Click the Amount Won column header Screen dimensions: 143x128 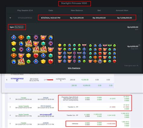(x=122, y=11)
